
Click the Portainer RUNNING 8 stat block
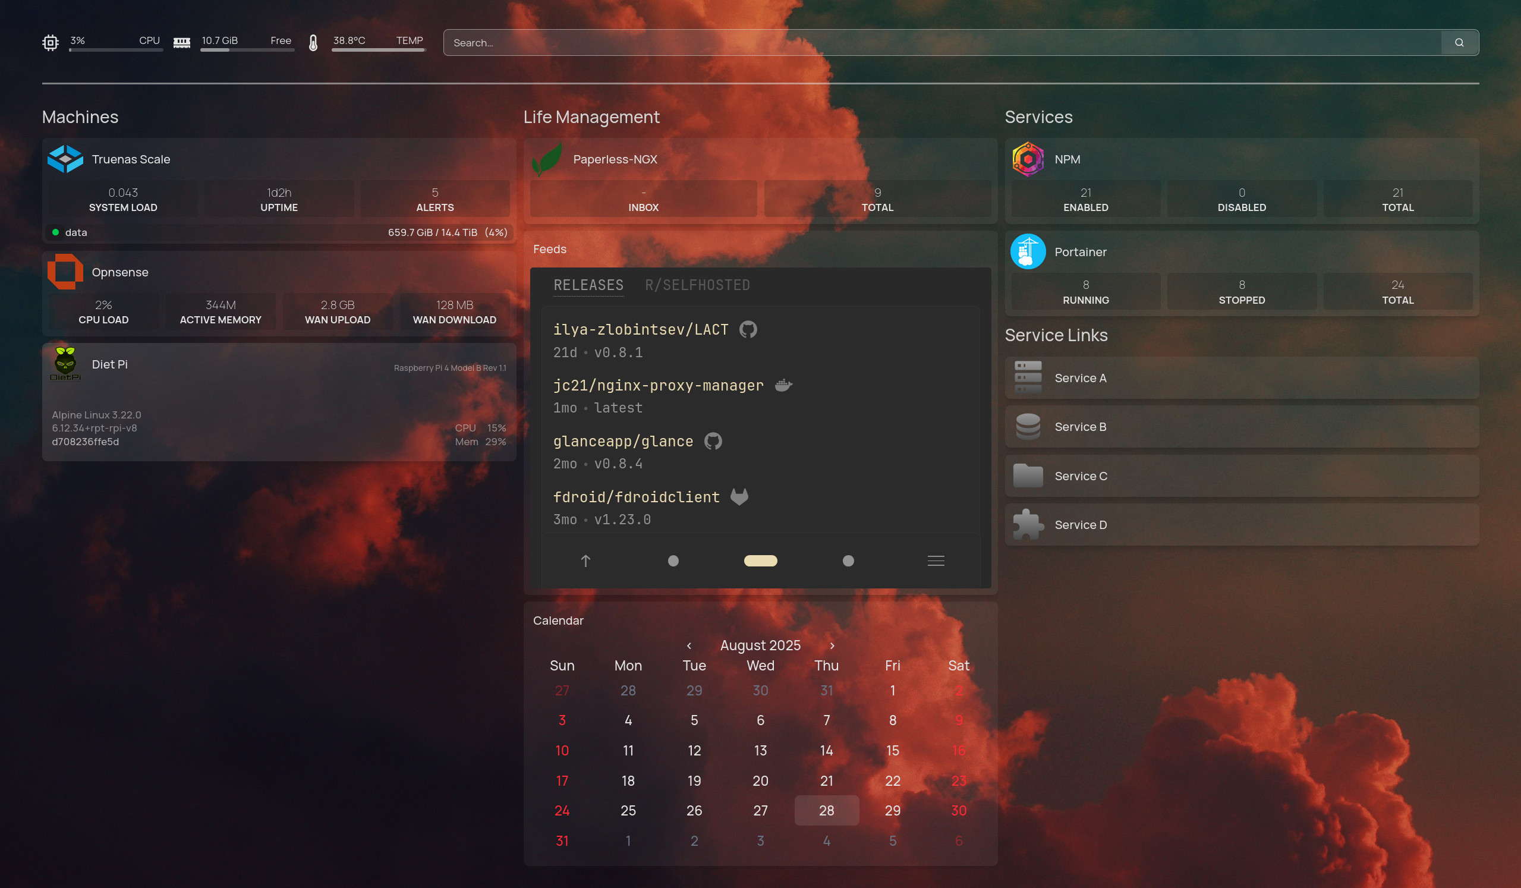tap(1086, 292)
